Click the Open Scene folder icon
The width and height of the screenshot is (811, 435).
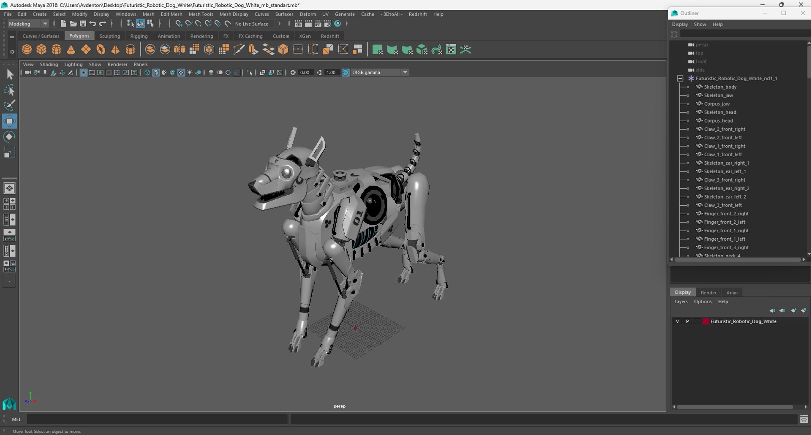click(x=73, y=24)
